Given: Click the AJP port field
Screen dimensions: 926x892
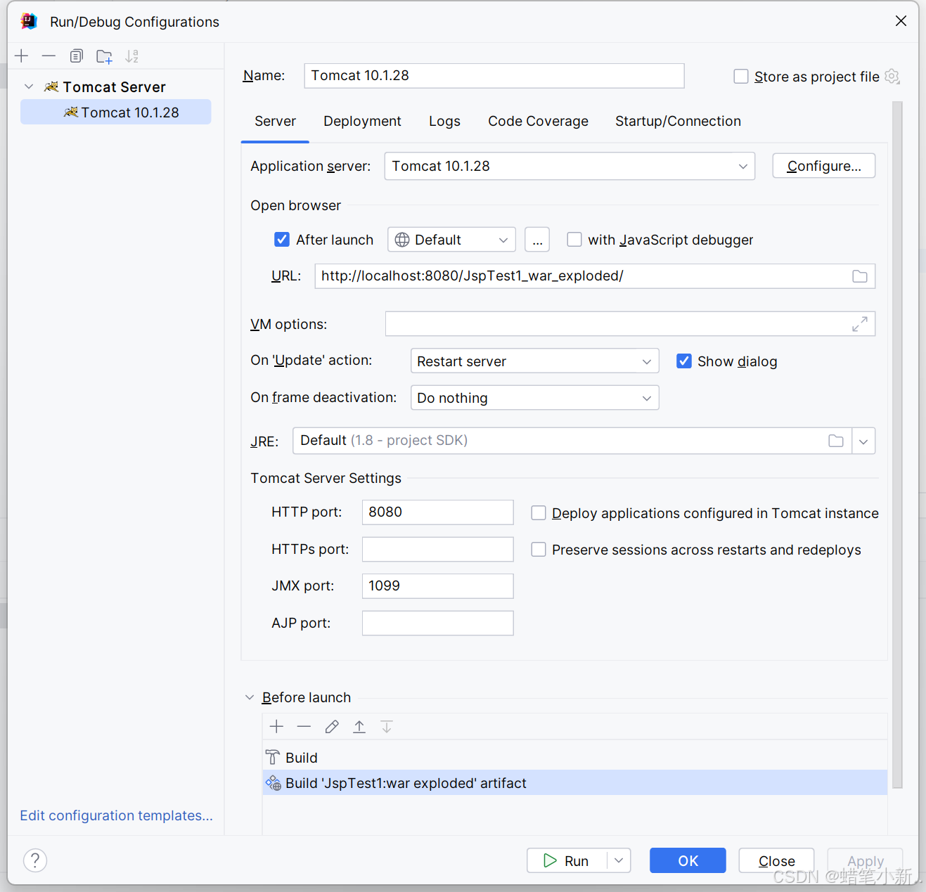Looking at the screenshot, I should point(437,623).
